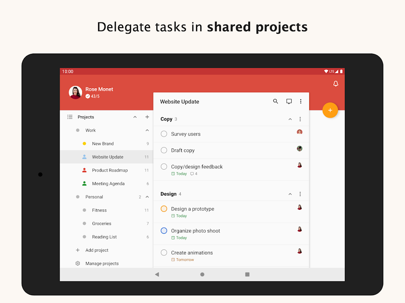Open the project comments icon
The height and width of the screenshot is (303, 405).
click(289, 101)
